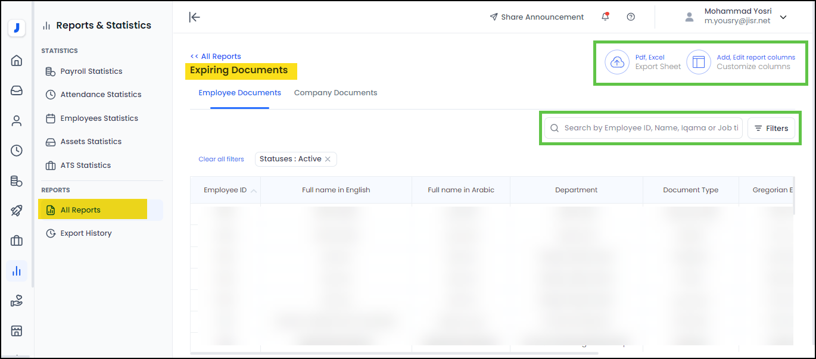
Task: Click the employee search input field
Action: (x=650, y=128)
